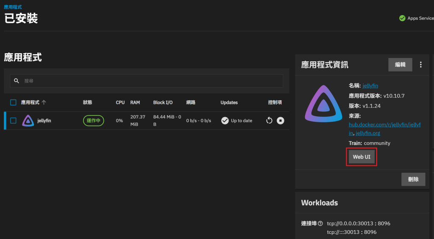
Task: Click the Updates column header
Action: [229, 102]
